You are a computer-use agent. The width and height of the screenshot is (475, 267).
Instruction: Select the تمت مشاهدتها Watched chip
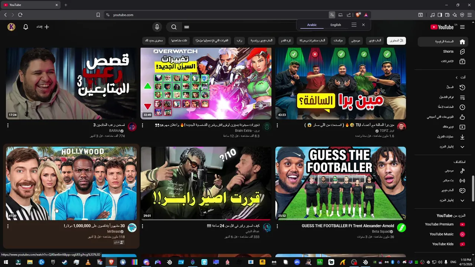(x=179, y=40)
